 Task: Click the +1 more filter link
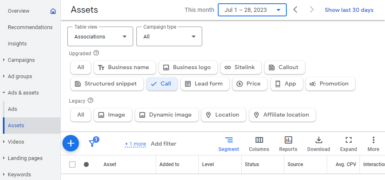(135, 144)
